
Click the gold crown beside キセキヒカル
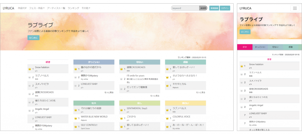click(x=167, y=85)
